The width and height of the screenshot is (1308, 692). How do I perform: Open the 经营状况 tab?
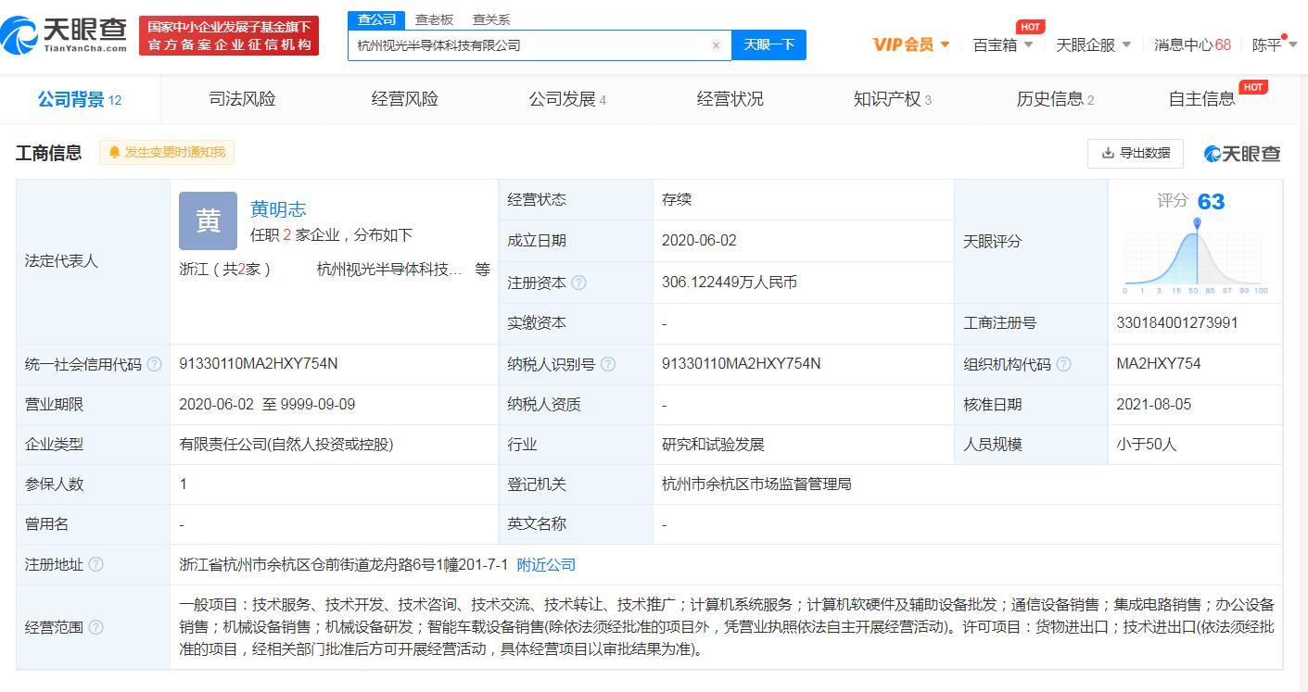(730, 99)
